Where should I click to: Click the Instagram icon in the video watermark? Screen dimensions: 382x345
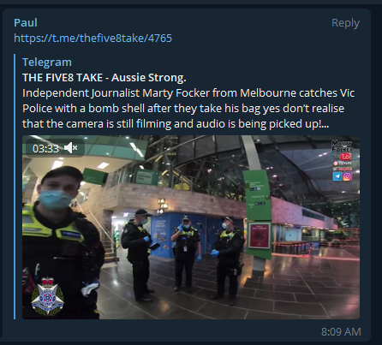pyautogui.click(x=347, y=176)
